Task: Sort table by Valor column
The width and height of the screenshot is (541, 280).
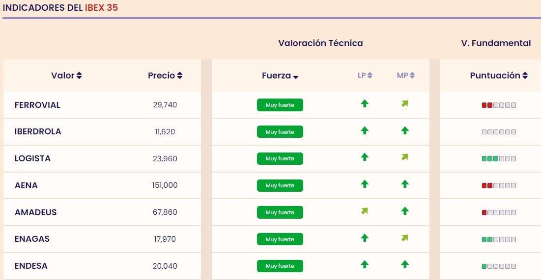Action: coord(66,76)
